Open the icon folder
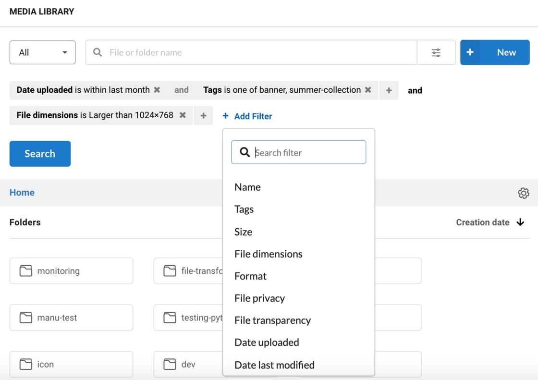The width and height of the screenshot is (538, 380). (x=72, y=364)
